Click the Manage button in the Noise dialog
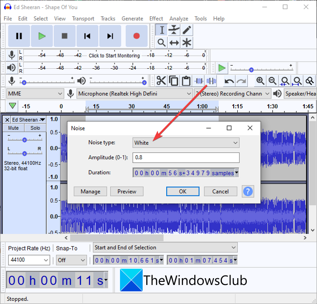Viewport: 317px width, 304px height. click(x=91, y=191)
